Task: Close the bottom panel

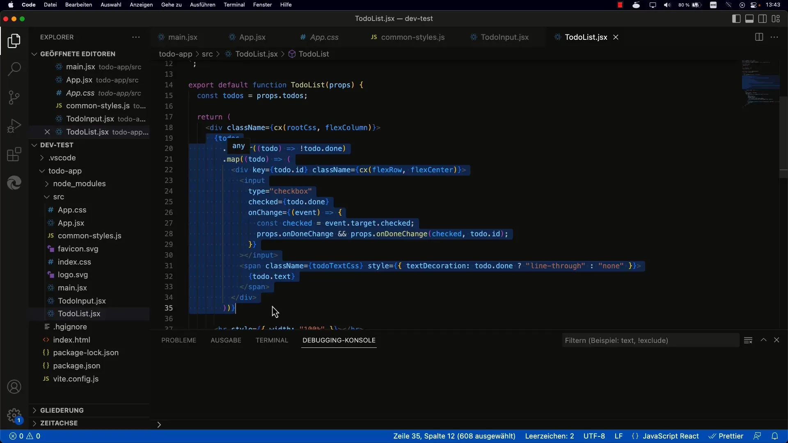Action: (x=777, y=340)
